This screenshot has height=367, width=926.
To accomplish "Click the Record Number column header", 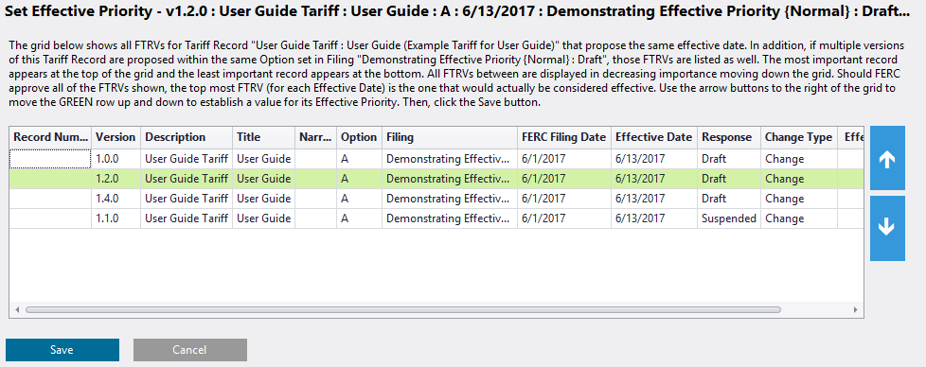I will click(51, 137).
